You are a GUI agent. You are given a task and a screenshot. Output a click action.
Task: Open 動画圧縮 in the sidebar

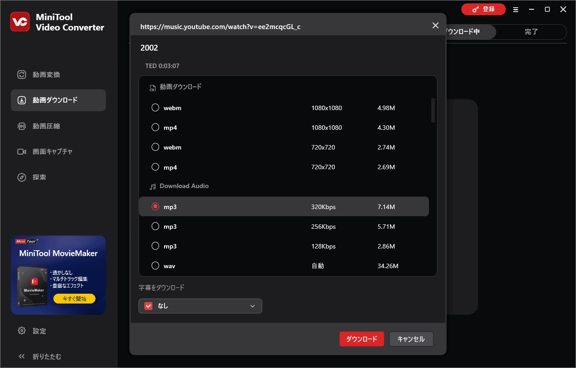[58, 126]
